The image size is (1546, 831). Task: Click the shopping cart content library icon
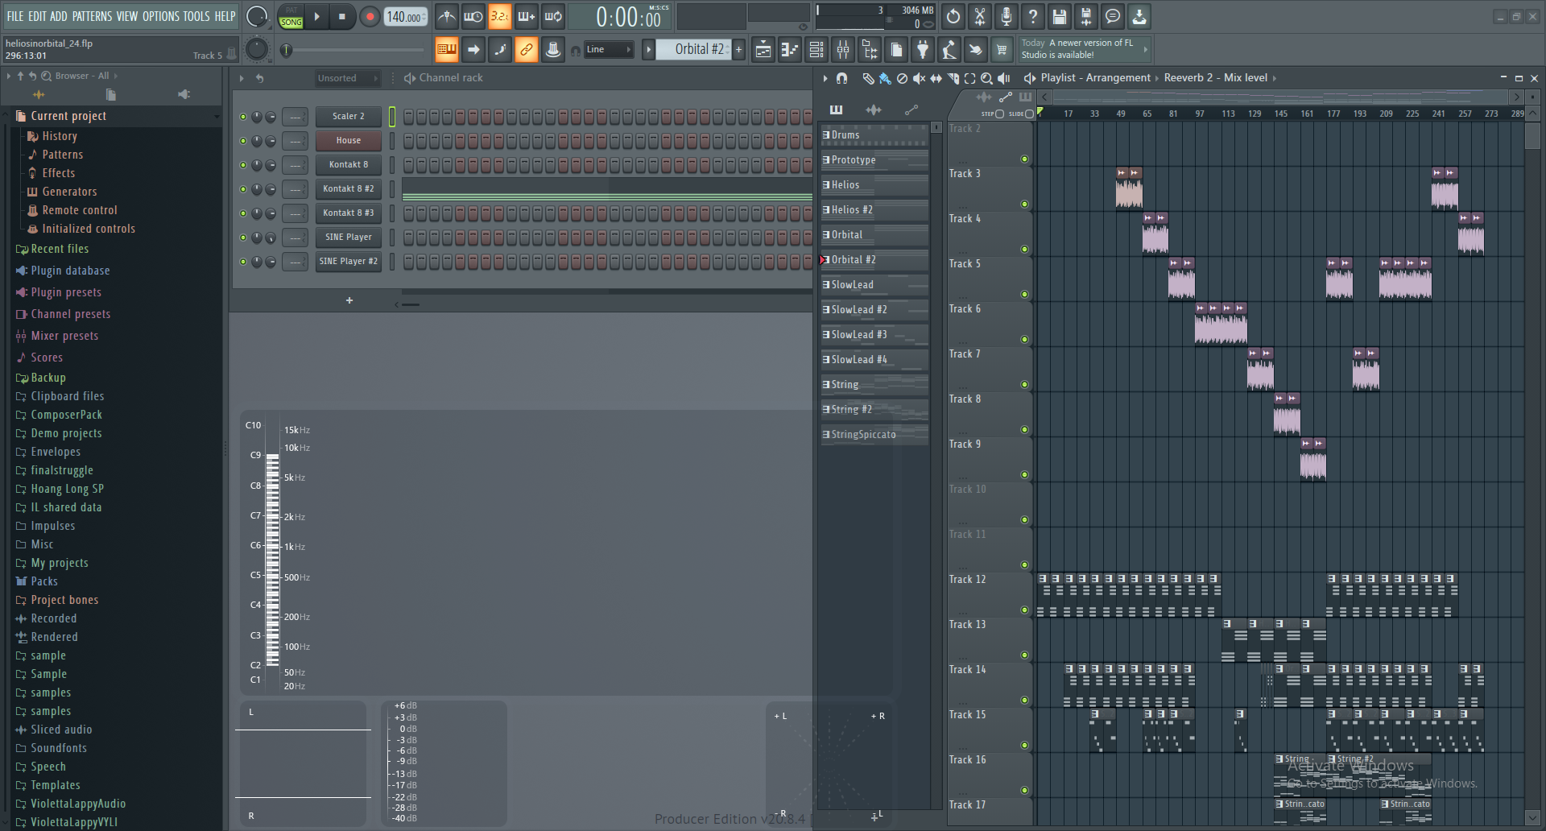pyautogui.click(x=1002, y=50)
